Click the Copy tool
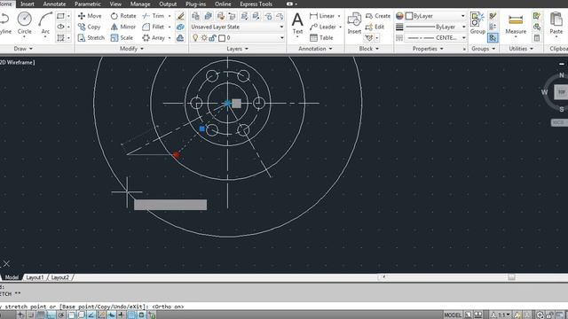The image size is (568, 319). [x=89, y=27]
